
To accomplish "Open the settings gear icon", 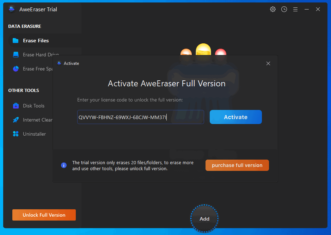I will tap(273, 9).
